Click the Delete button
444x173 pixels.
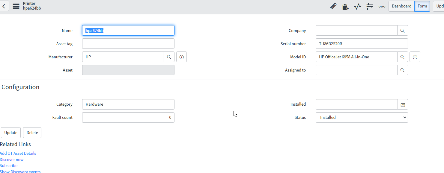tap(32, 133)
